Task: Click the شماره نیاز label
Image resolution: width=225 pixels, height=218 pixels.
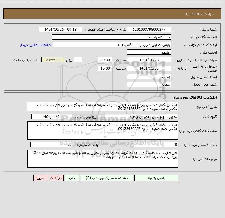Action: pyautogui.click(x=209, y=30)
